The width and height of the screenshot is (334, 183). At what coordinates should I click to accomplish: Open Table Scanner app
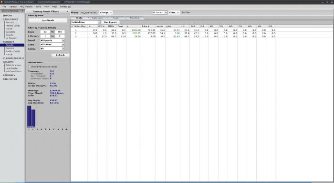[13, 65]
